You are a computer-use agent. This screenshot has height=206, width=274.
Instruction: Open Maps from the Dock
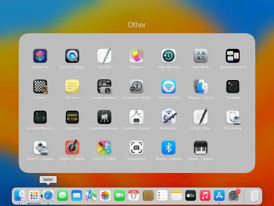[x=91, y=195]
